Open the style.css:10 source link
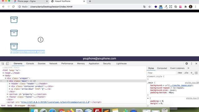Viewport: 199px width, 112px height. 192,83
